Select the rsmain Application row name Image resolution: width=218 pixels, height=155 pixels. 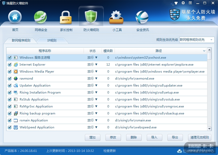click(34, 120)
